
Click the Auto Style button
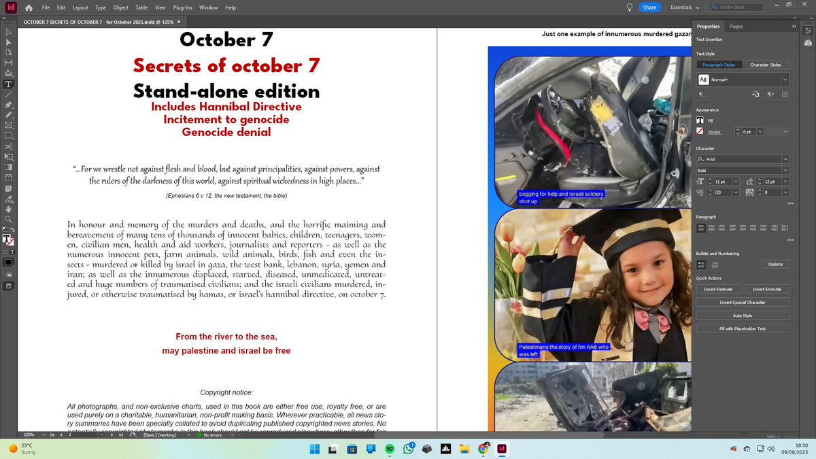tap(743, 316)
